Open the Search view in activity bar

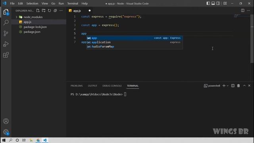pos(6,22)
